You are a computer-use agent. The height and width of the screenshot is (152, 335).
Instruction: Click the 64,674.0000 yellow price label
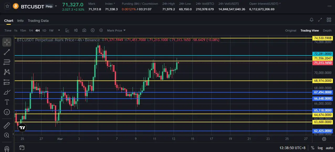pyautogui.click(x=323, y=115)
